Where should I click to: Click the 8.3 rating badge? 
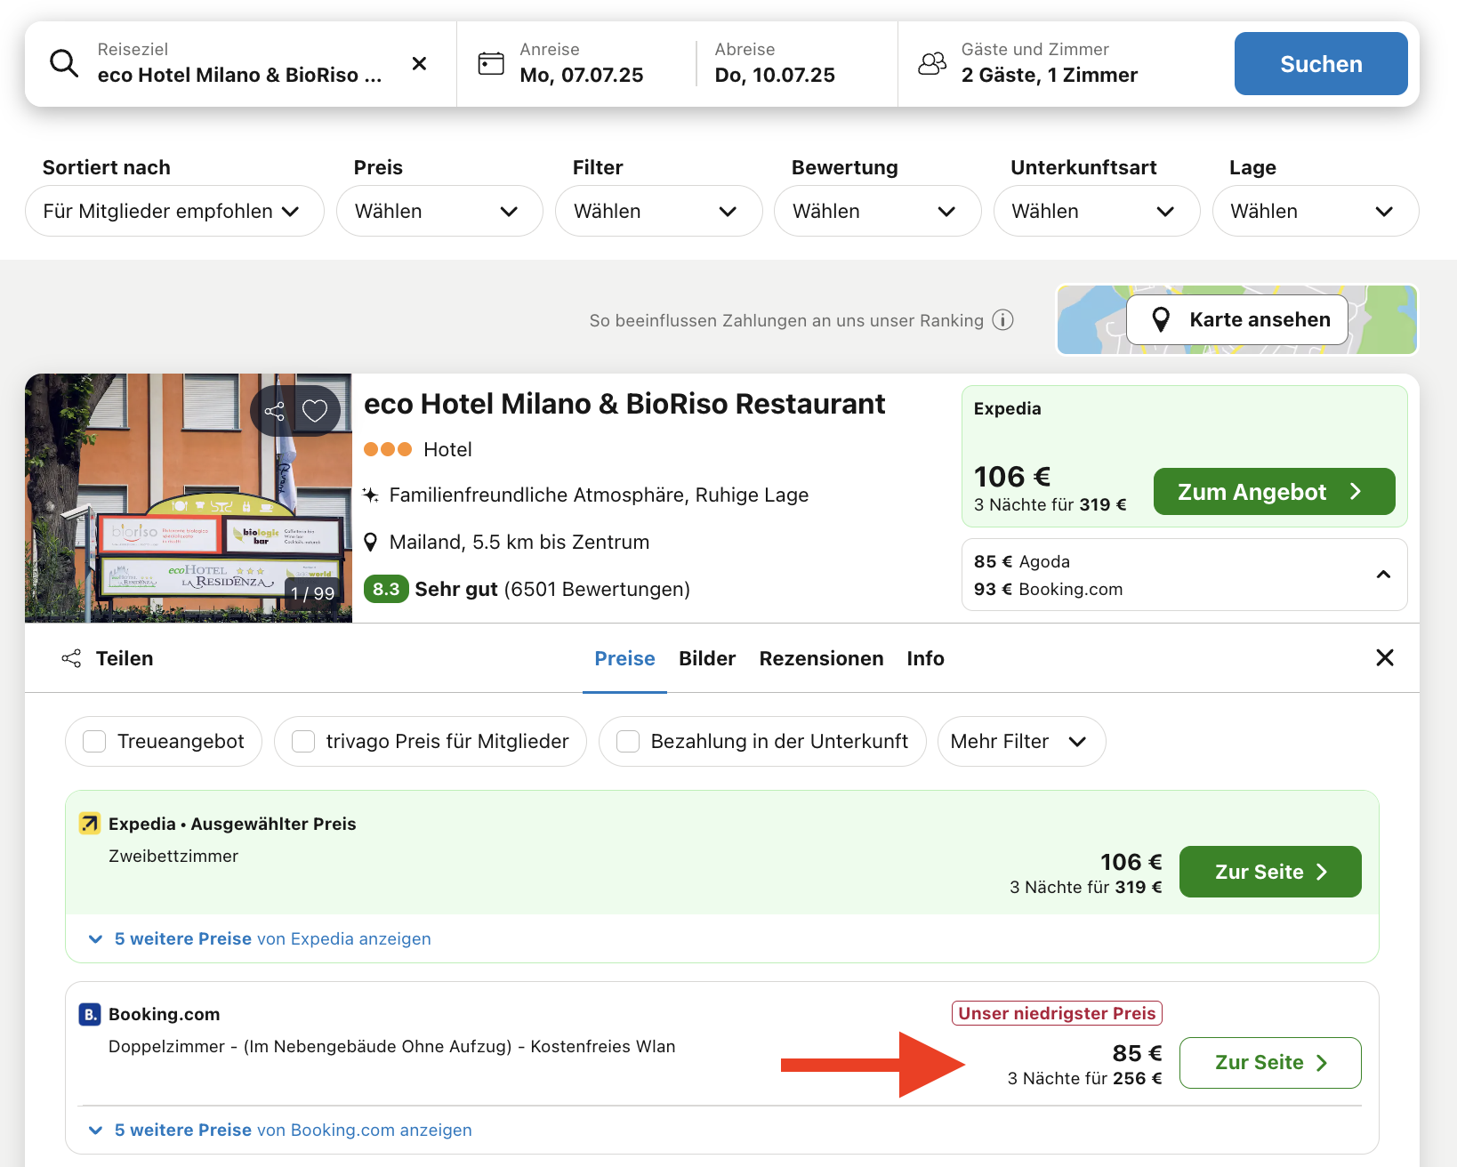[x=386, y=589]
